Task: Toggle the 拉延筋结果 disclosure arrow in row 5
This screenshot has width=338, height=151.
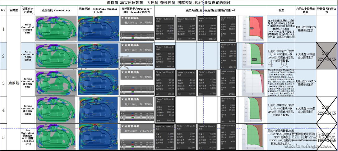Action: click(x=123, y=126)
